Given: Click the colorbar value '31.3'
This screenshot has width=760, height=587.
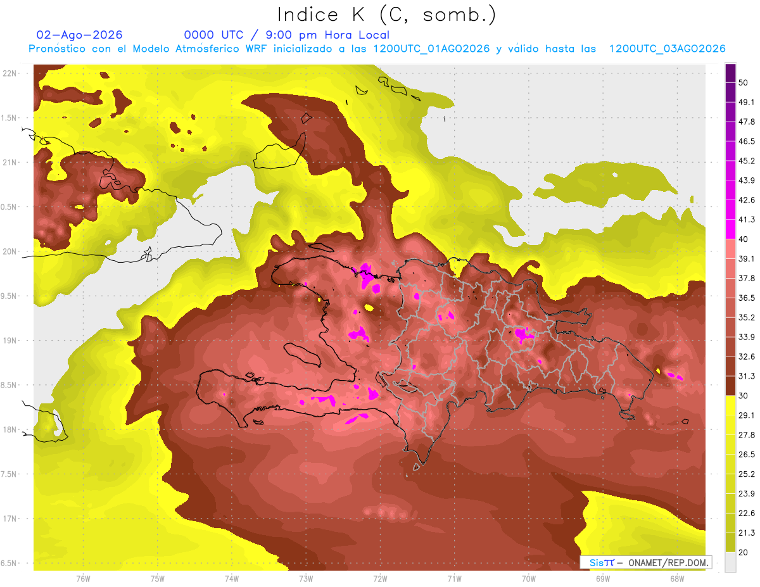Looking at the screenshot, I should click(x=747, y=376).
